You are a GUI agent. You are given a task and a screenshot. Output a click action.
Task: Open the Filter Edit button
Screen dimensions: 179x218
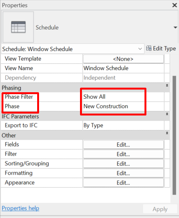(x=123, y=154)
